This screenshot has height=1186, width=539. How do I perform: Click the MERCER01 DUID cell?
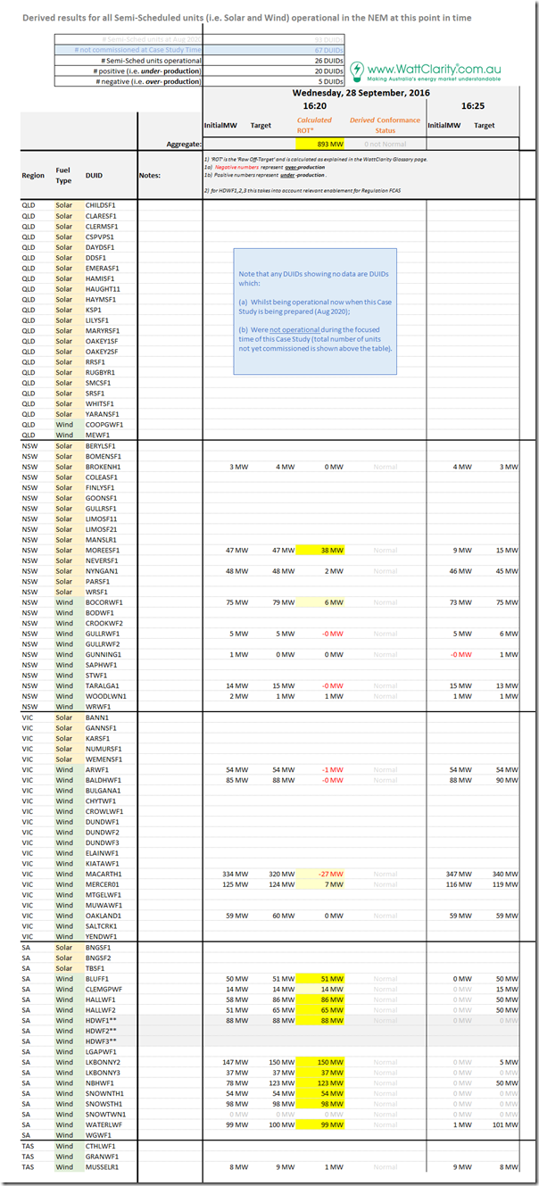point(104,884)
